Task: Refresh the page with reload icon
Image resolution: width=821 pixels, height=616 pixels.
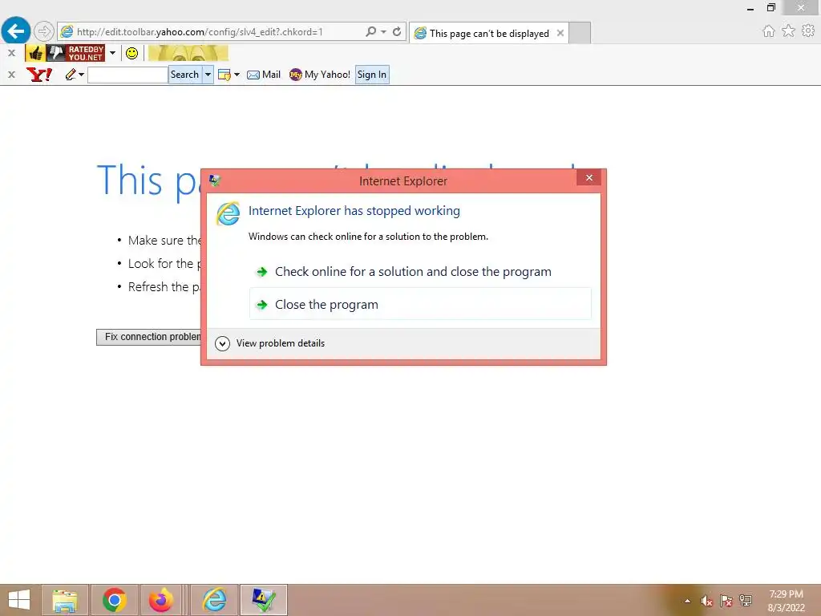Action: click(397, 31)
